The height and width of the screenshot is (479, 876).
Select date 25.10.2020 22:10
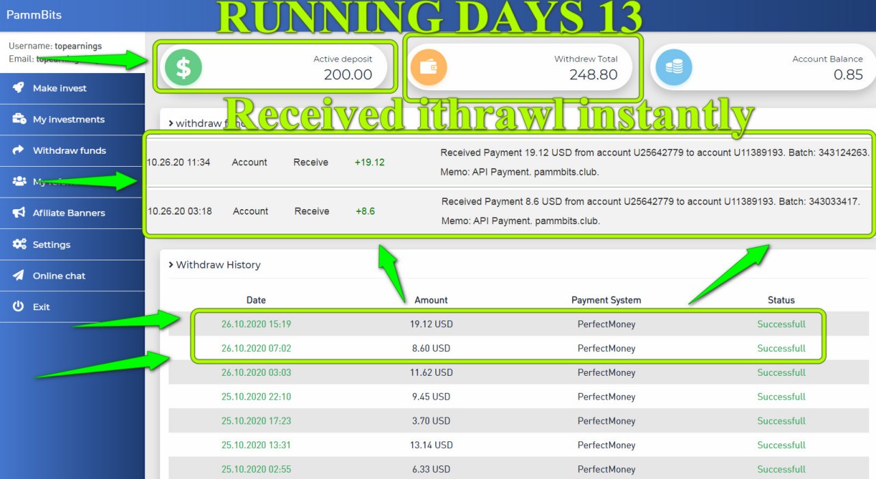pyautogui.click(x=256, y=397)
